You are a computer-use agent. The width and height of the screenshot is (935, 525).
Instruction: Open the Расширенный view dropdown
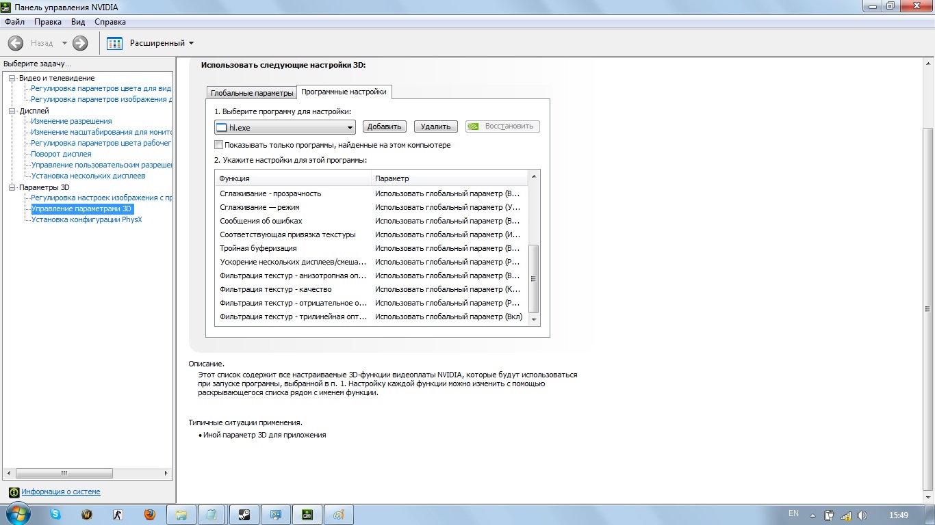click(191, 43)
